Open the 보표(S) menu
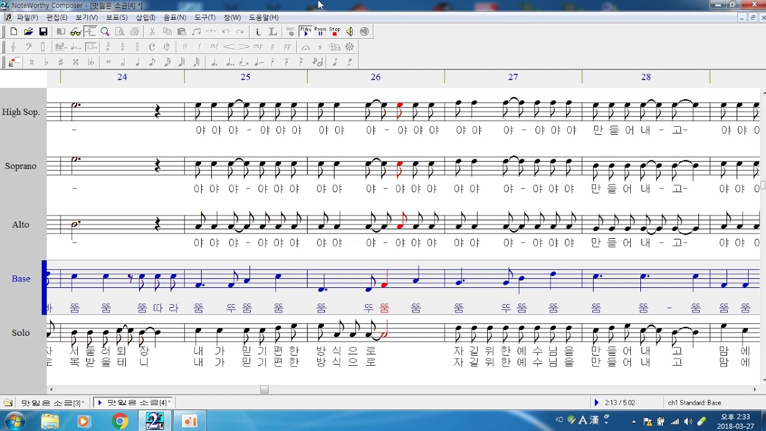 pyautogui.click(x=117, y=17)
